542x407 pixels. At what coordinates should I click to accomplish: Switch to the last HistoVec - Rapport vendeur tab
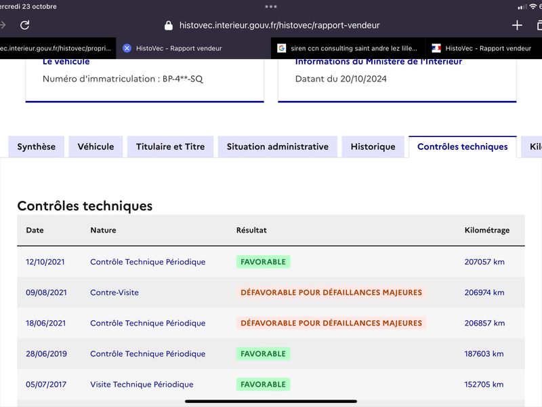pos(484,48)
